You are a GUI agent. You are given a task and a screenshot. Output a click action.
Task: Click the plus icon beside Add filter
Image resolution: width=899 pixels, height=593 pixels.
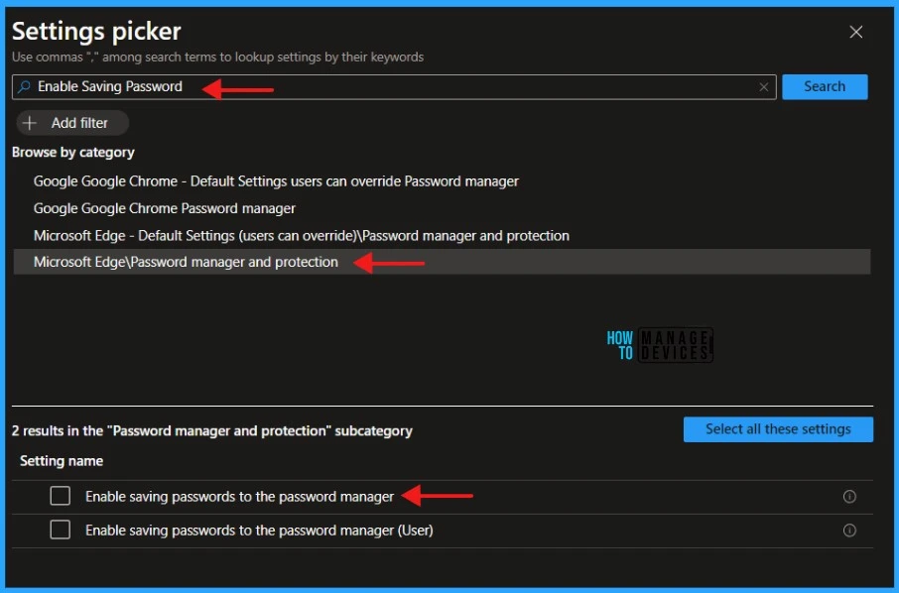(x=29, y=123)
